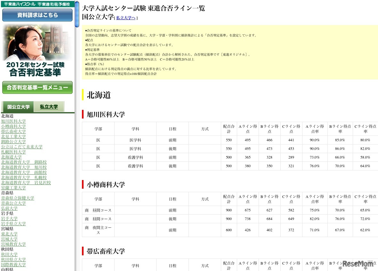This screenshot has height=271, width=378.
Task: Select the 国公立大学 tab
Action: (x=18, y=107)
